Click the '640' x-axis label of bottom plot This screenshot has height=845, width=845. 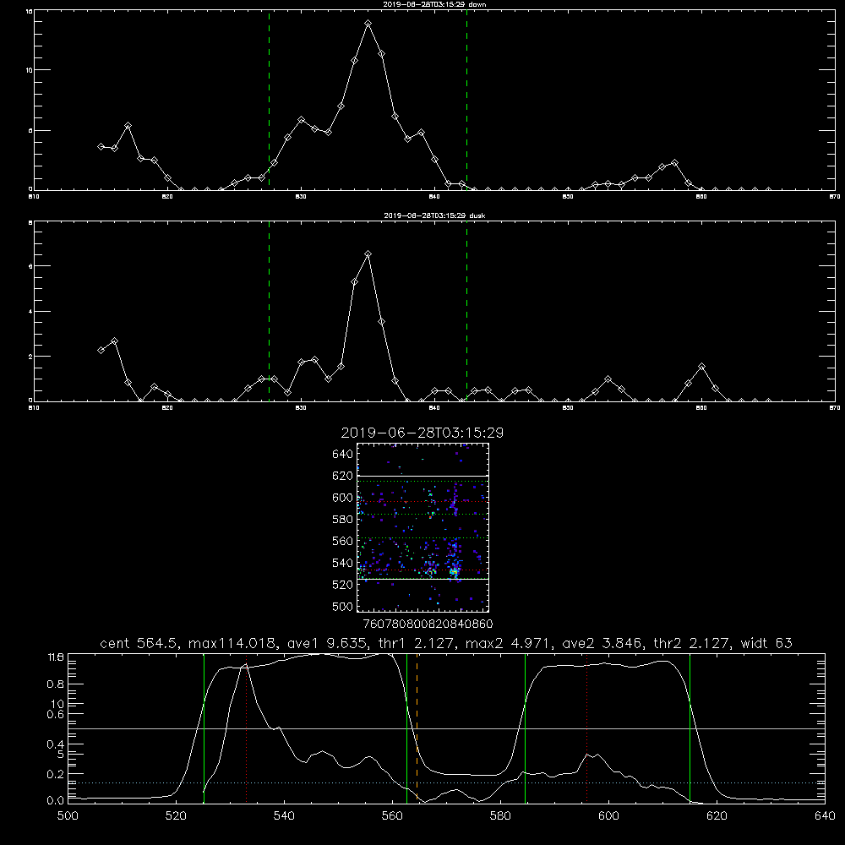pyautogui.click(x=825, y=816)
